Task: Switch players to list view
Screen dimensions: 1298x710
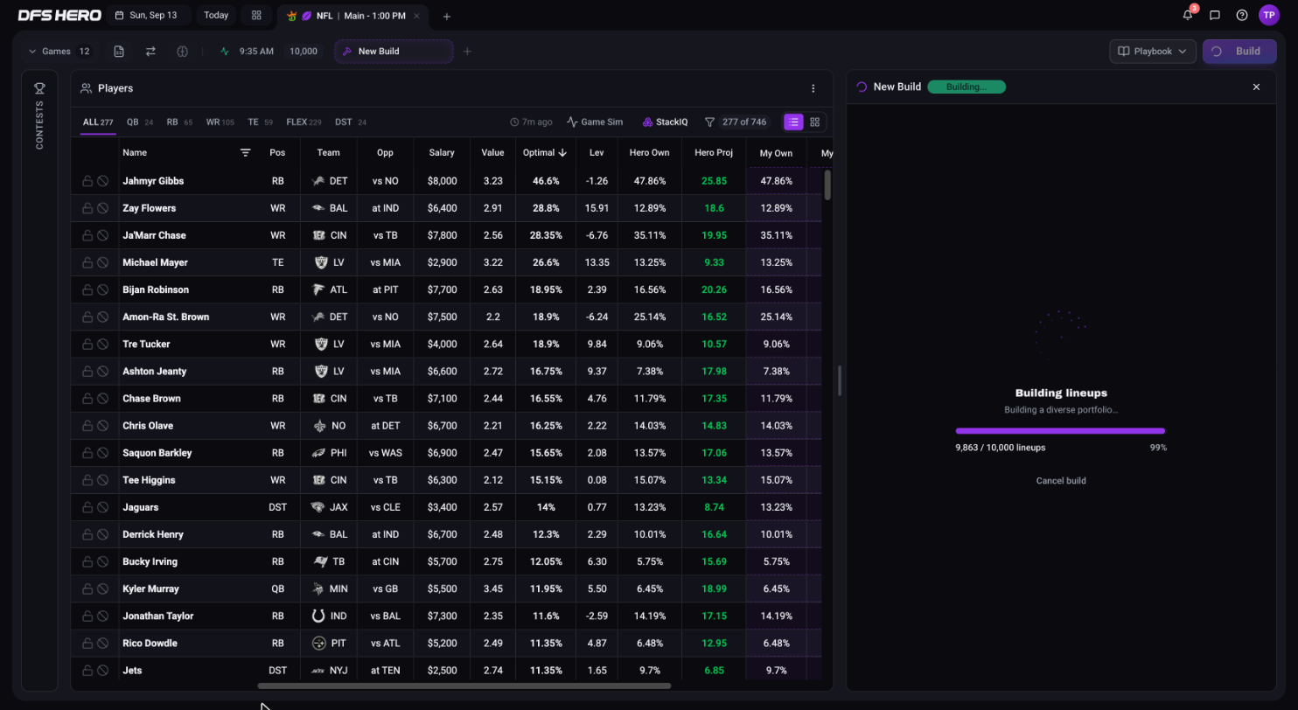Action: pos(793,122)
